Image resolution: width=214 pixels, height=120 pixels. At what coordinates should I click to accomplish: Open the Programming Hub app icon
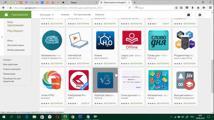pyautogui.click(x=185, y=40)
